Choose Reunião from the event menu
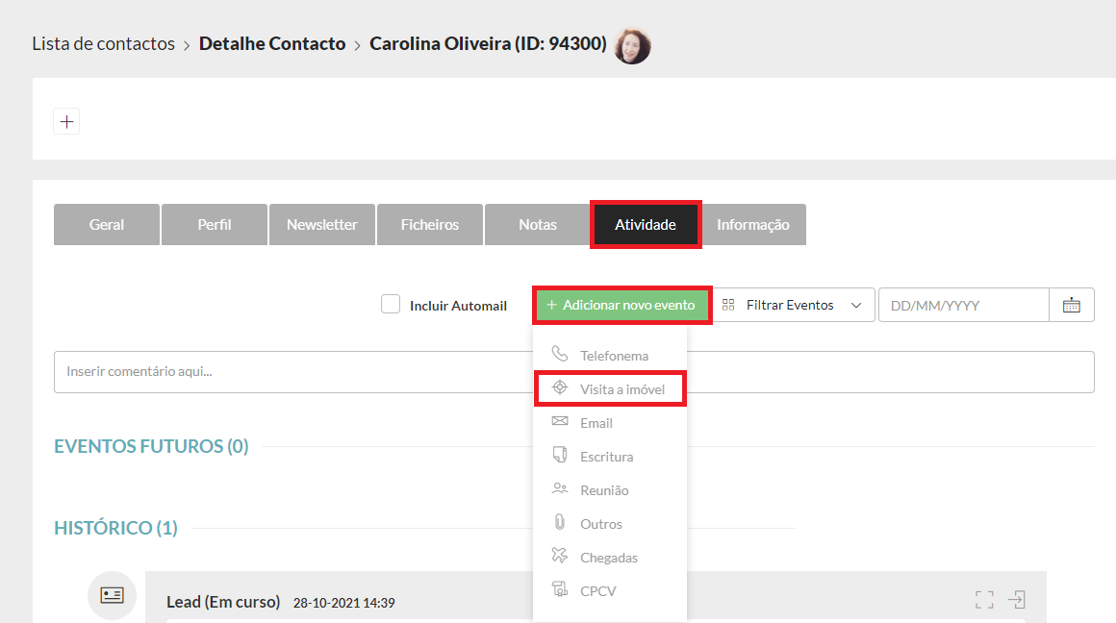The width and height of the screenshot is (1116, 623). 604,490
